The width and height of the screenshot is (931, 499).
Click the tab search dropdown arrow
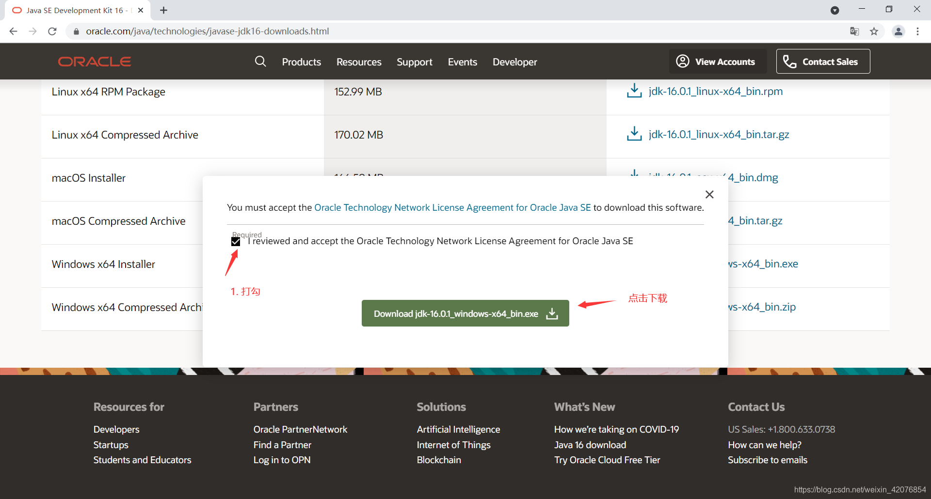coord(835,10)
